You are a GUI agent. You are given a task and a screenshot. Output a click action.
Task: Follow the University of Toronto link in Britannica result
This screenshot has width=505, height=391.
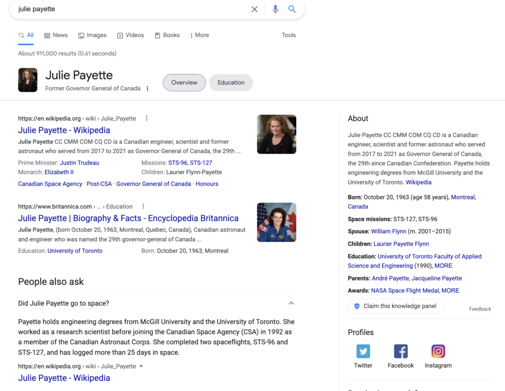point(75,250)
